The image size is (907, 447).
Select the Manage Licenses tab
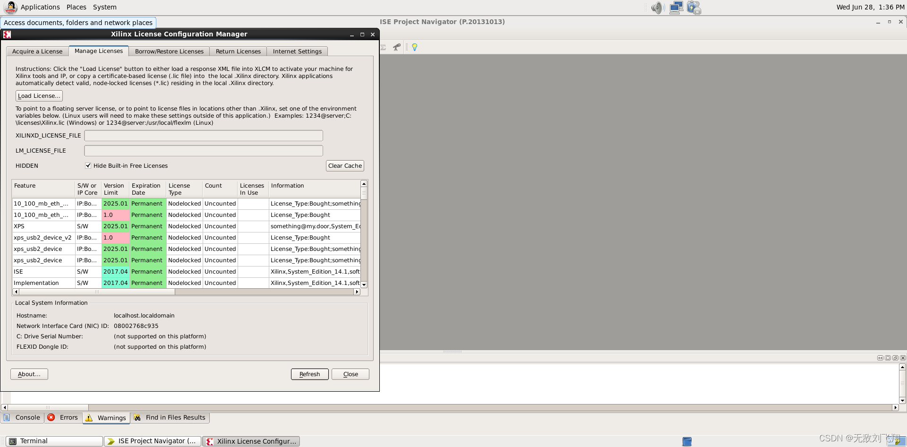pos(99,51)
